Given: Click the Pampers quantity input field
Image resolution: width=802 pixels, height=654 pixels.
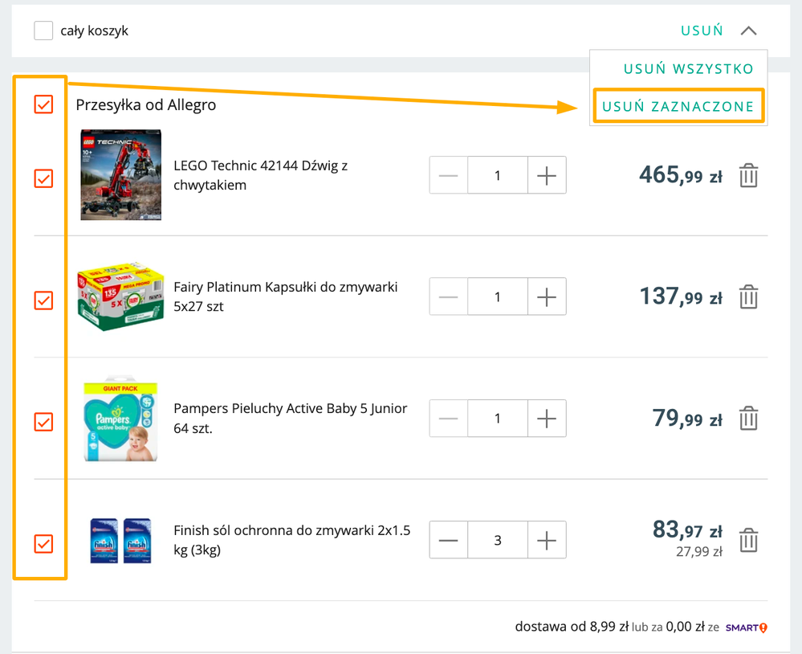Looking at the screenshot, I should coord(498,418).
